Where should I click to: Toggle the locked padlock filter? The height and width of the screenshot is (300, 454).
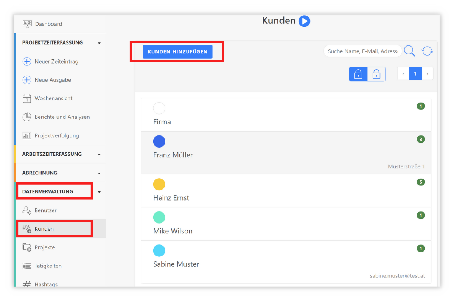pos(376,73)
